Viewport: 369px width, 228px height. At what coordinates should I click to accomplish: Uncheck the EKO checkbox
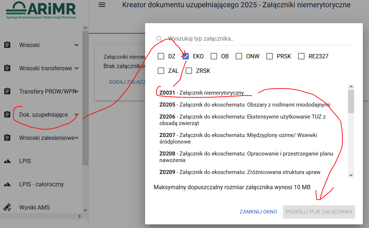(186, 56)
